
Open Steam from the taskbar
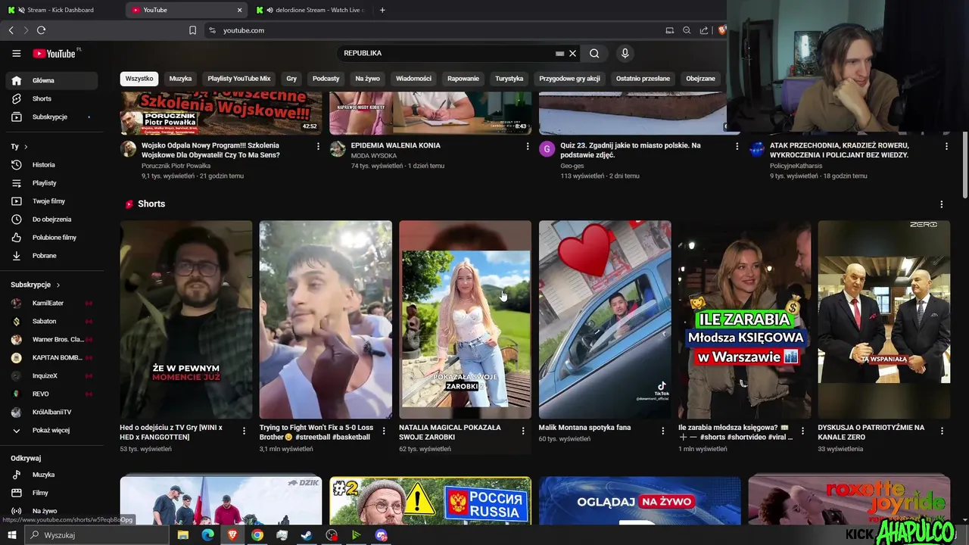click(x=307, y=535)
